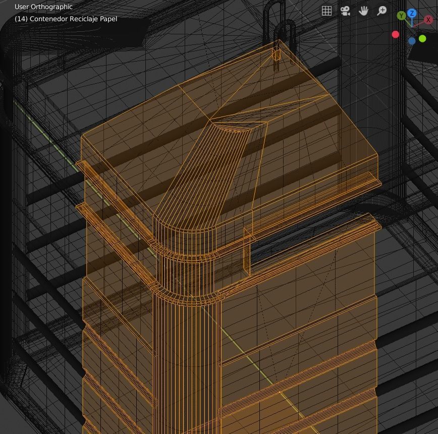
Task: Select the Z axis on the navigation gizmo
Action: pyautogui.click(x=412, y=13)
